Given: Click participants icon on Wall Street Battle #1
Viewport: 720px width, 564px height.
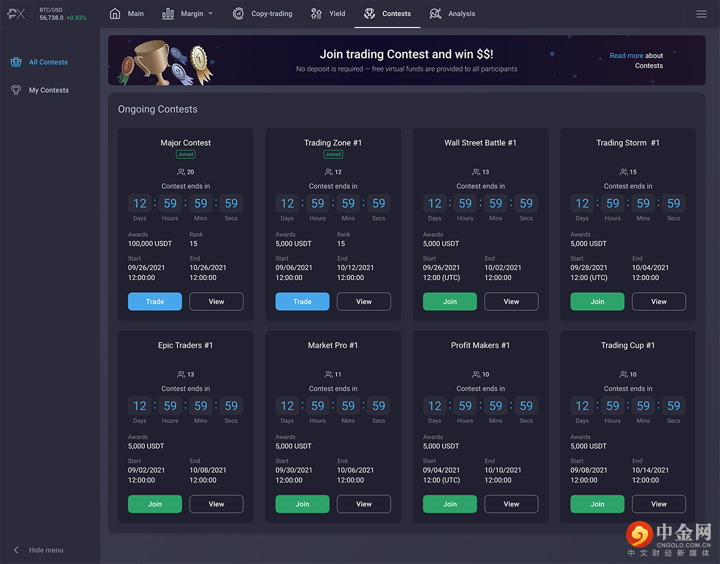Looking at the screenshot, I should (476, 172).
